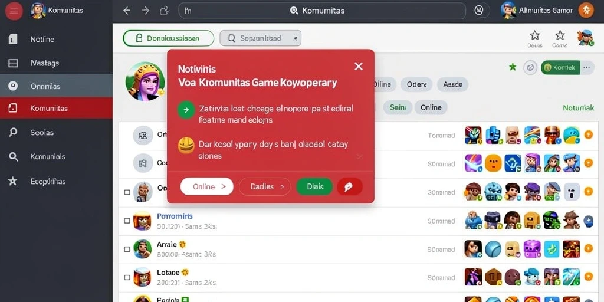Click the refresh icon in top bar
The image size is (604, 302).
[165, 11]
